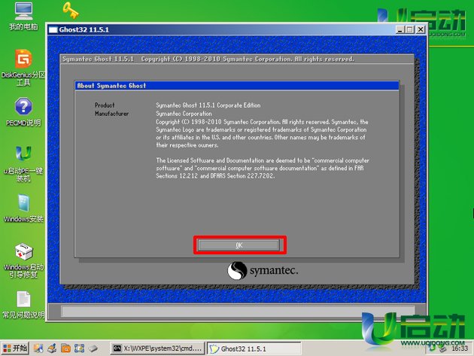Click the Ghost32 status bar field
Image resolution: width=474 pixels, height=356 pixels.
click(x=238, y=312)
